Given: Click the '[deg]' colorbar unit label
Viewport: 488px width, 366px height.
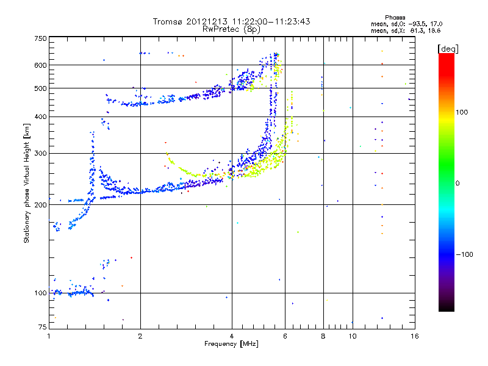Looking at the screenshot, I should coord(448,49).
